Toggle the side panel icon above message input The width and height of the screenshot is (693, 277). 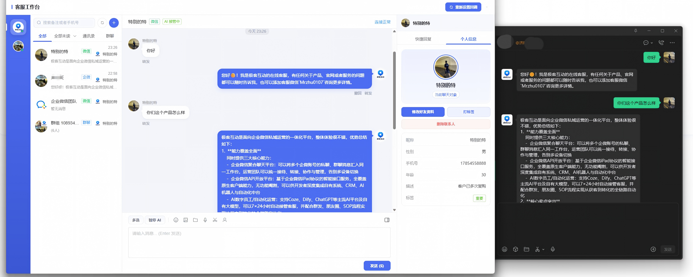coord(387,220)
